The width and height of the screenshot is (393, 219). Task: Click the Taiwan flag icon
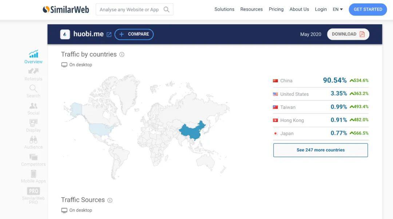pos(275,107)
